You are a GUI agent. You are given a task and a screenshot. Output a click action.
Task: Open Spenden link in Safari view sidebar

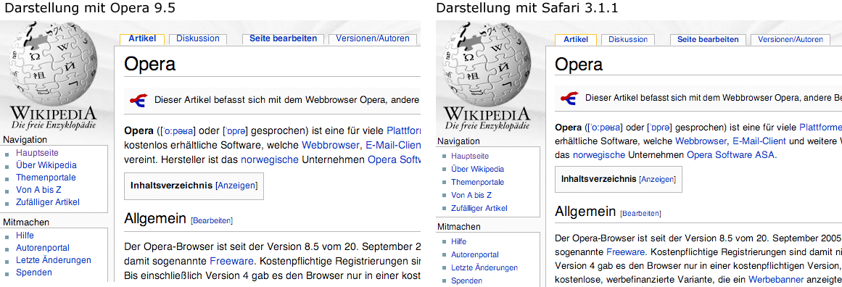pos(466,280)
